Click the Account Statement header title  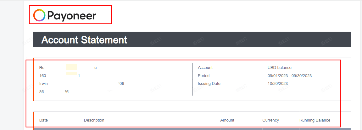(x=84, y=40)
